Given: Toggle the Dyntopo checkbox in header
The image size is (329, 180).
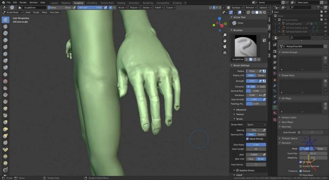Looking at the screenshot, I should pos(229,8).
